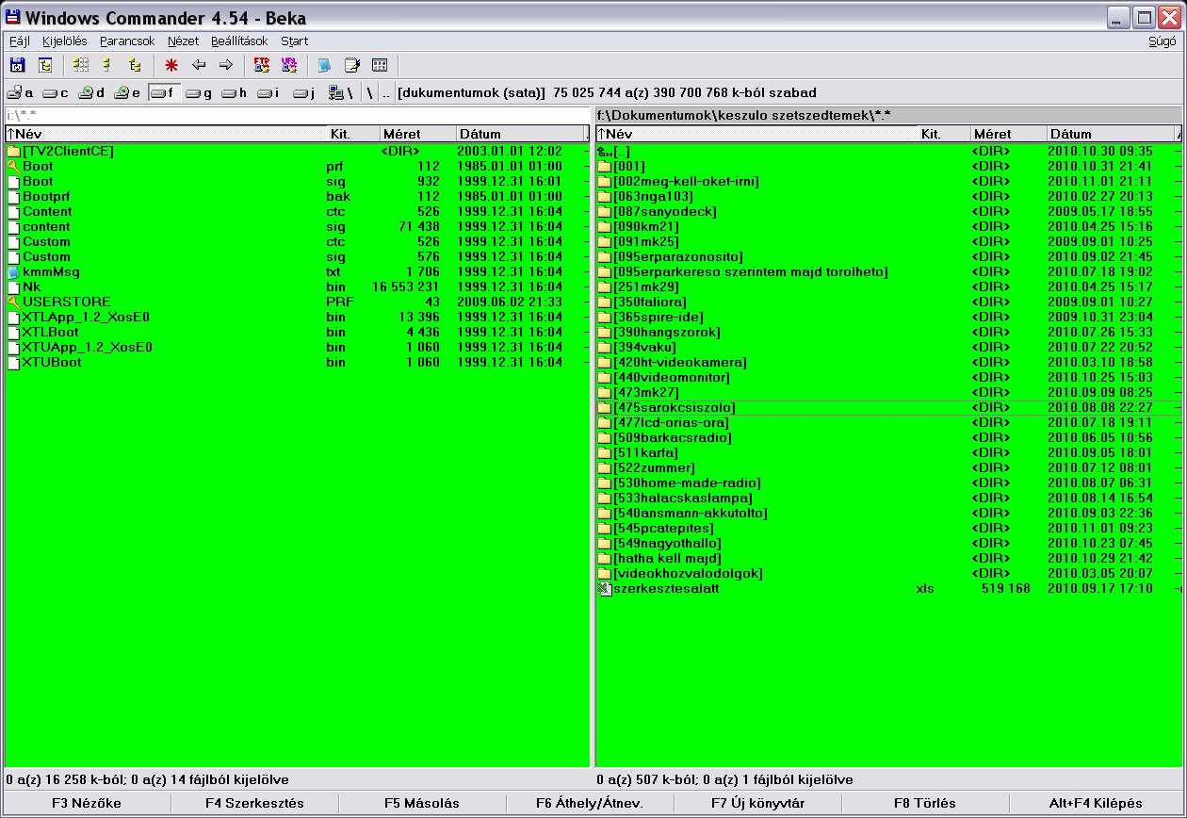The image size is (1187, 818).
Task: Open the Parancsok menu
Action: (x=127, y=41)
